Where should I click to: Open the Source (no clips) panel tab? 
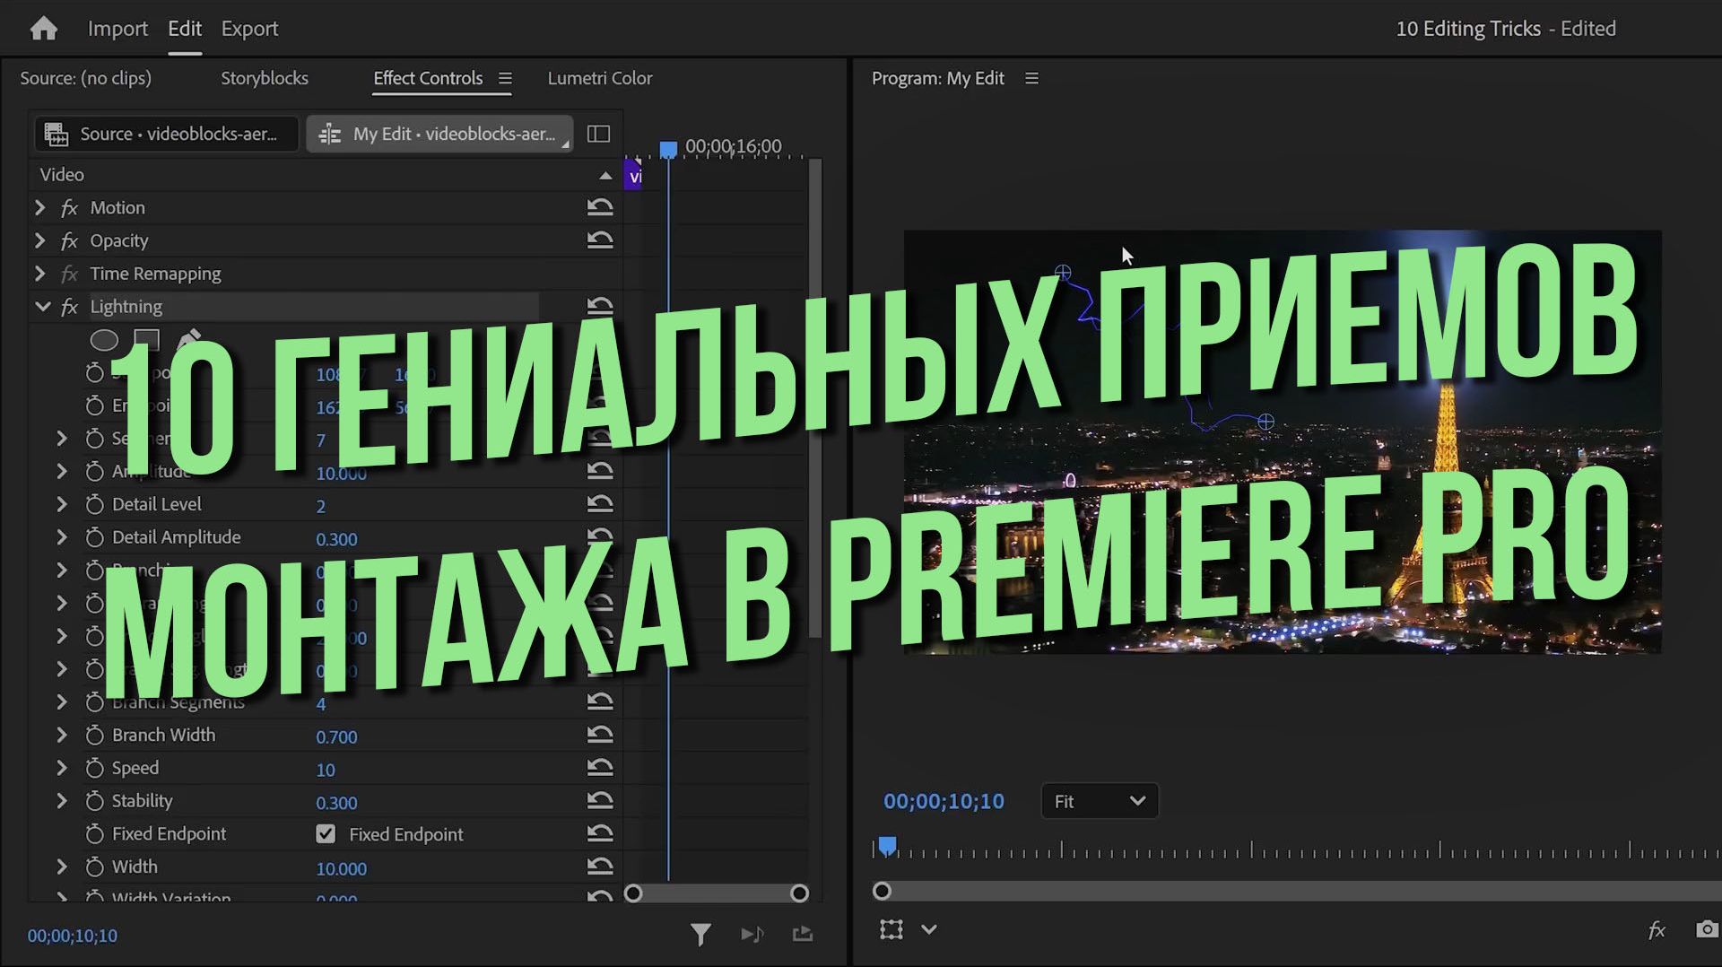85,78
